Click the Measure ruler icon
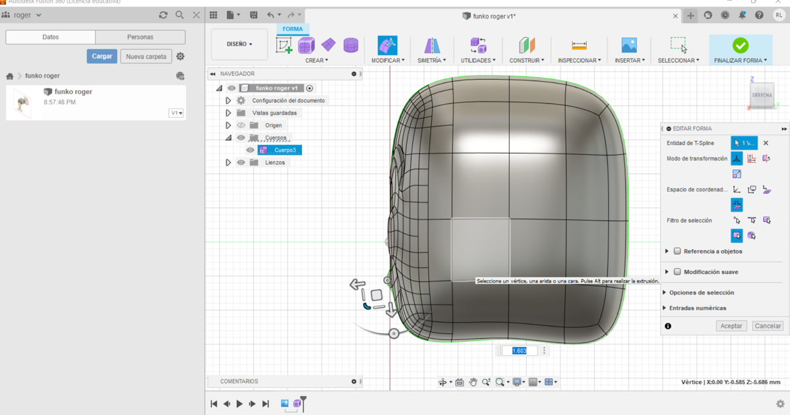The width and height of the screenshot is (790, 415). [579, 45]
